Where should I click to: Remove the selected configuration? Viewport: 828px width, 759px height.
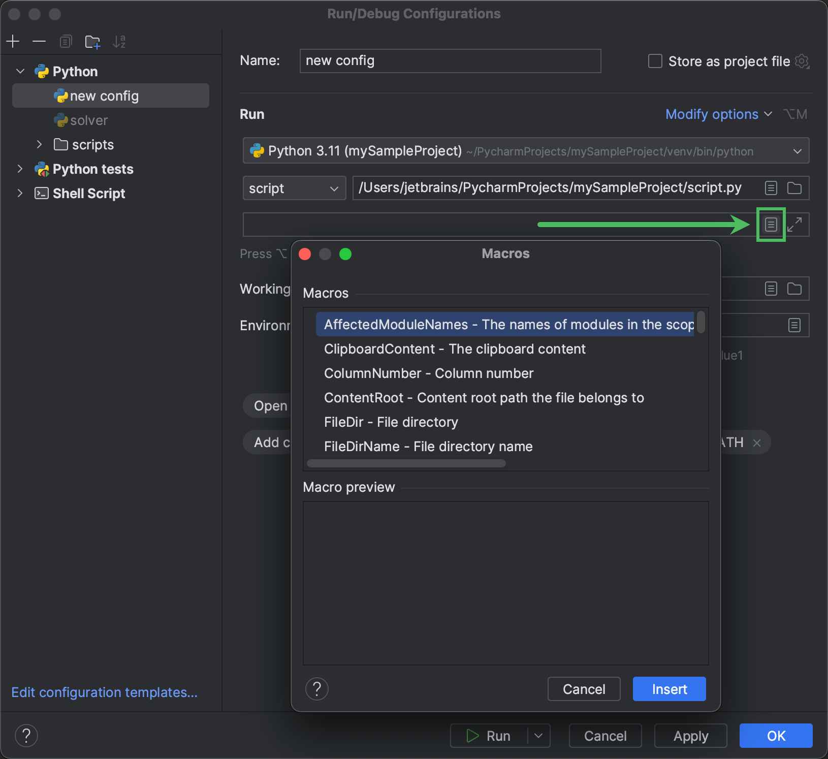pyautogui.click(x=40, y=41)
